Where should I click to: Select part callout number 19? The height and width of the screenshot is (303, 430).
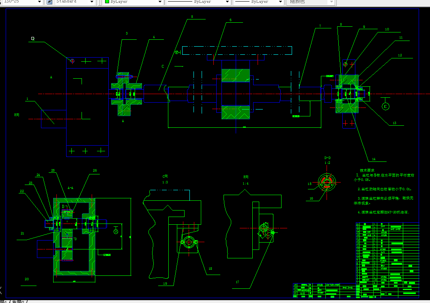[165, 284]
